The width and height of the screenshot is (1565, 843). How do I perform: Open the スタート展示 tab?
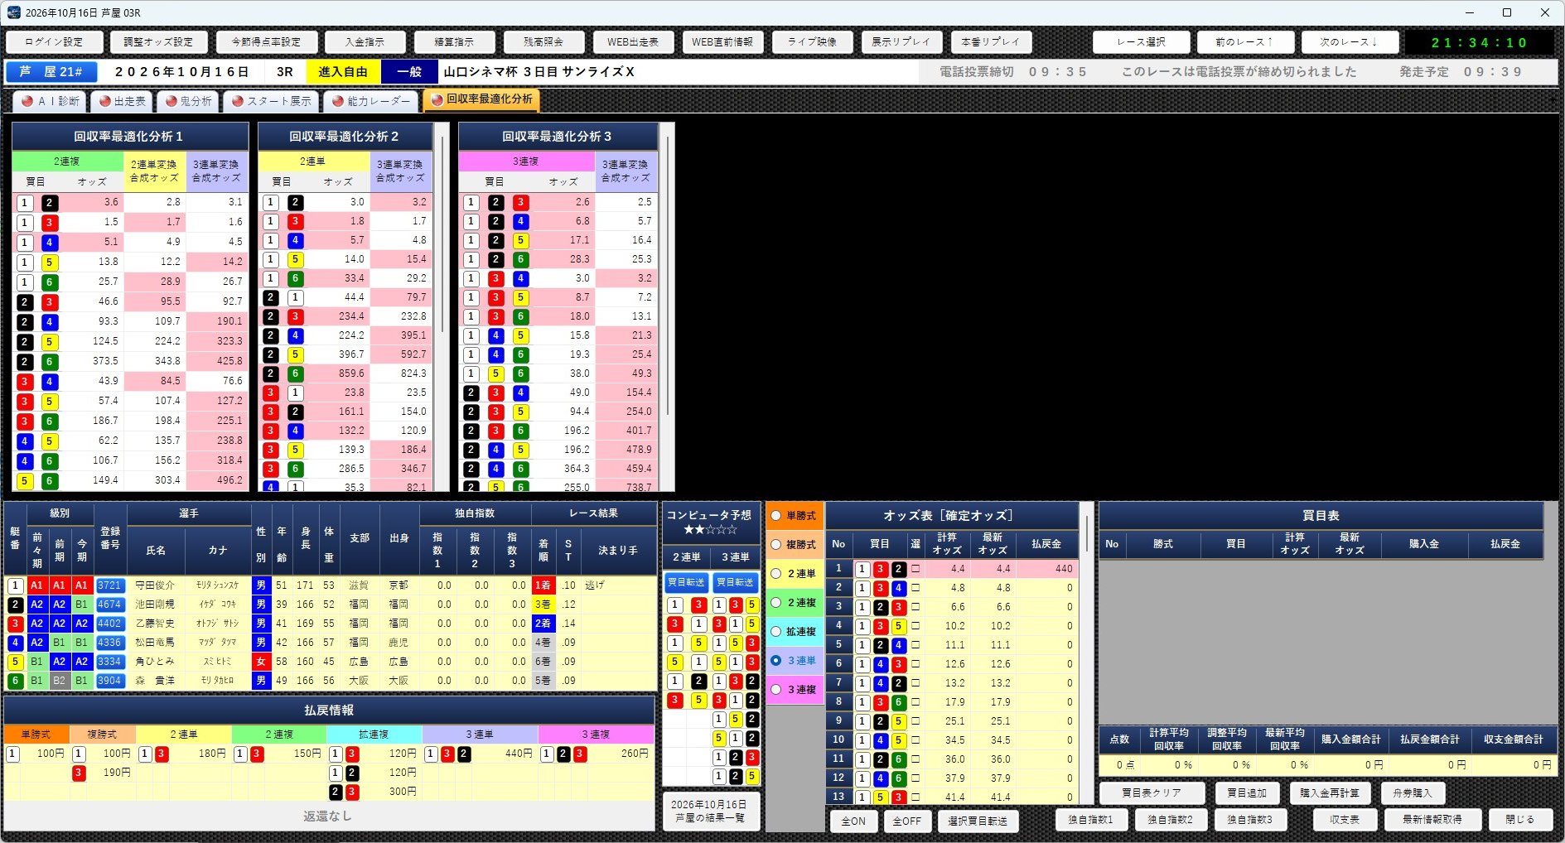[x=271, y=101]
